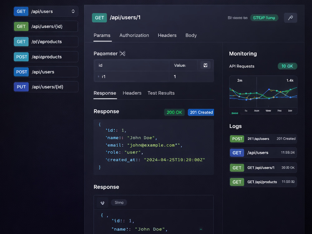Image resolution: width=312 pixels, height=234 pixels.
Task: Select the Response tab under parameters
Action: [105, 93]
